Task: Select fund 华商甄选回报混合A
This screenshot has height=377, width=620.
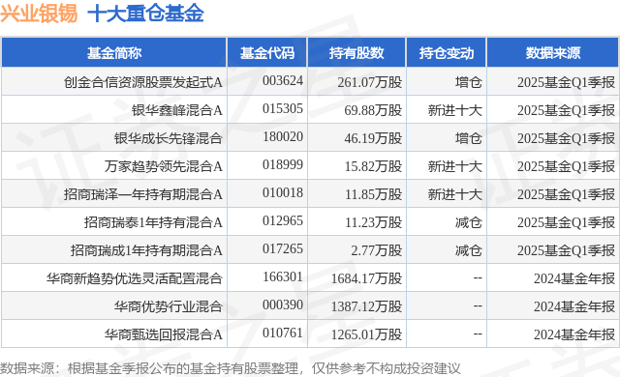Action: (164, 334)
